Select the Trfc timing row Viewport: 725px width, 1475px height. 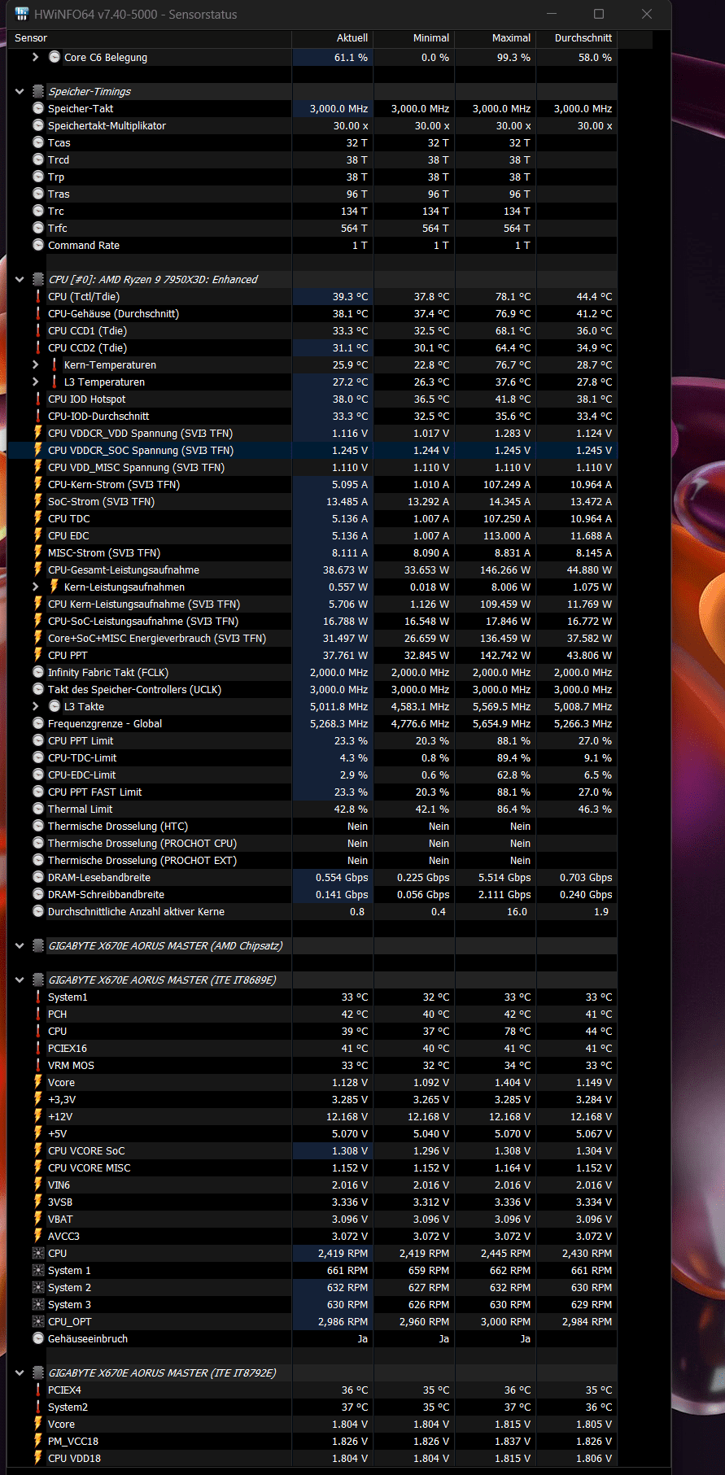[312, 228]
